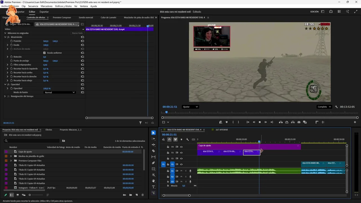Open the button editor plus icon
Screen dimensions: 361x203
355,122
